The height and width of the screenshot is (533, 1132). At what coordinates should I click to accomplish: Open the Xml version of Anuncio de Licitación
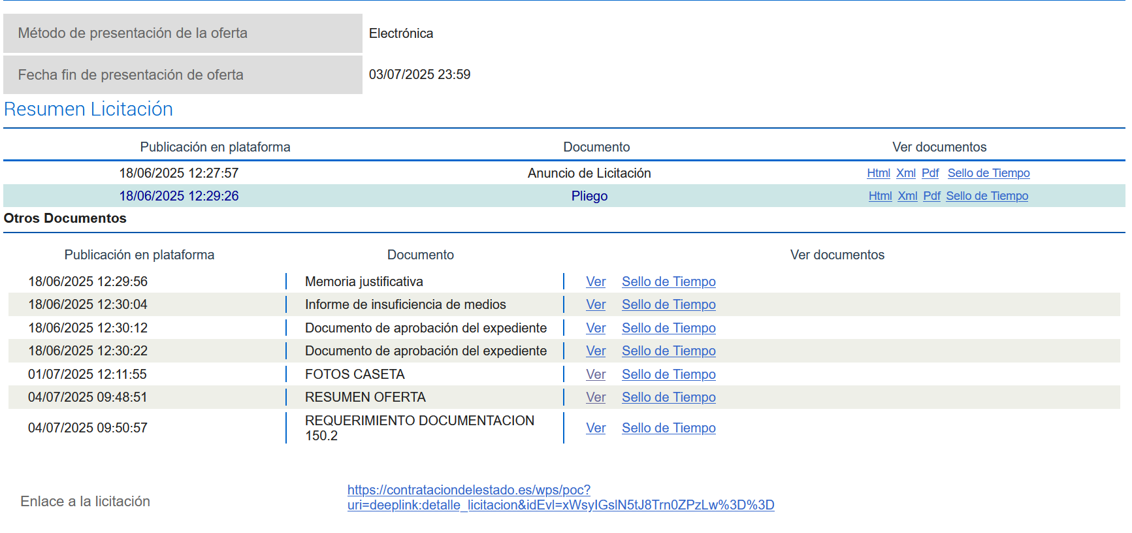coord(905,173)
